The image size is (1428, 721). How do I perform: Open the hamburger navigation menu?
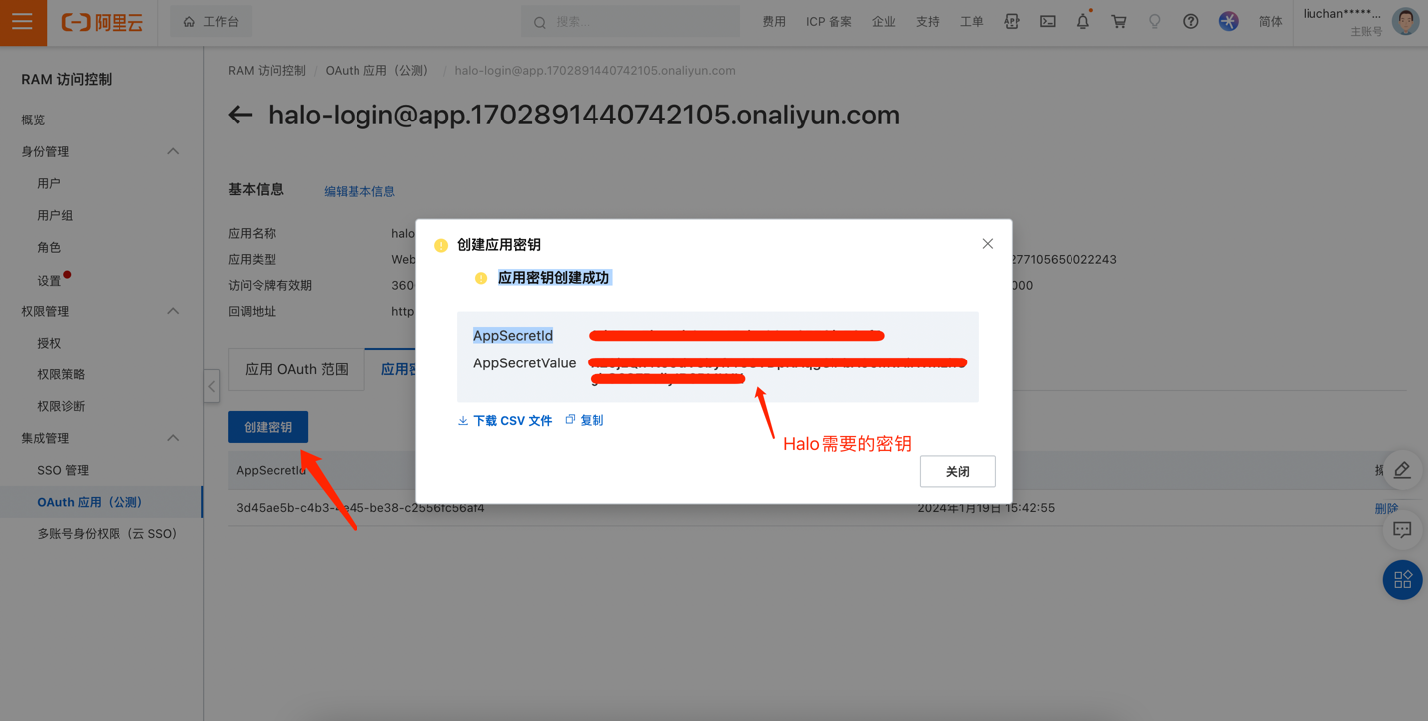[23, 22]
